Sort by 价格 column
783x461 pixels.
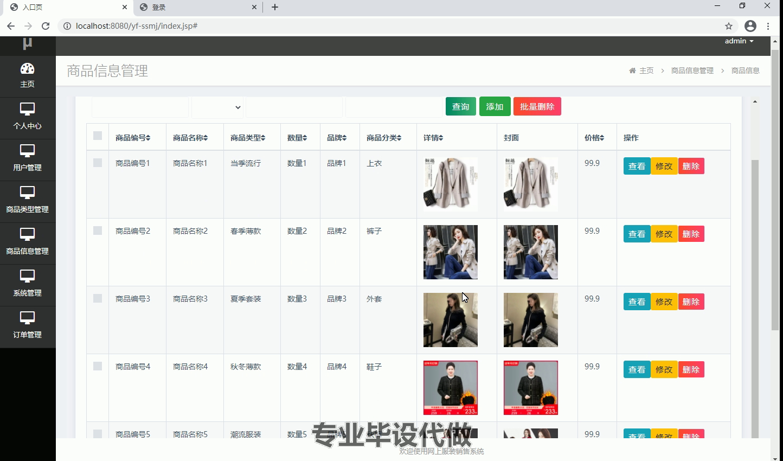[594, 138]
